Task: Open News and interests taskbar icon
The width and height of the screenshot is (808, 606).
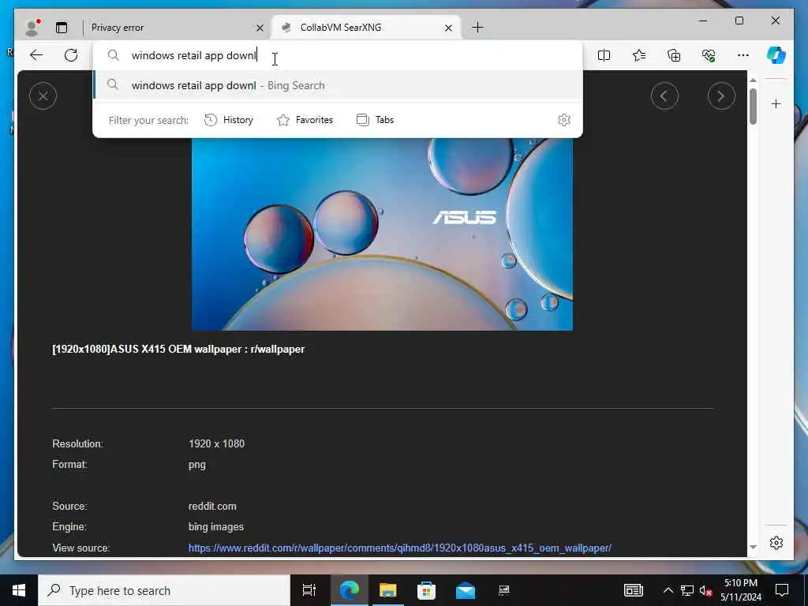Action: (x=634, y=590)
